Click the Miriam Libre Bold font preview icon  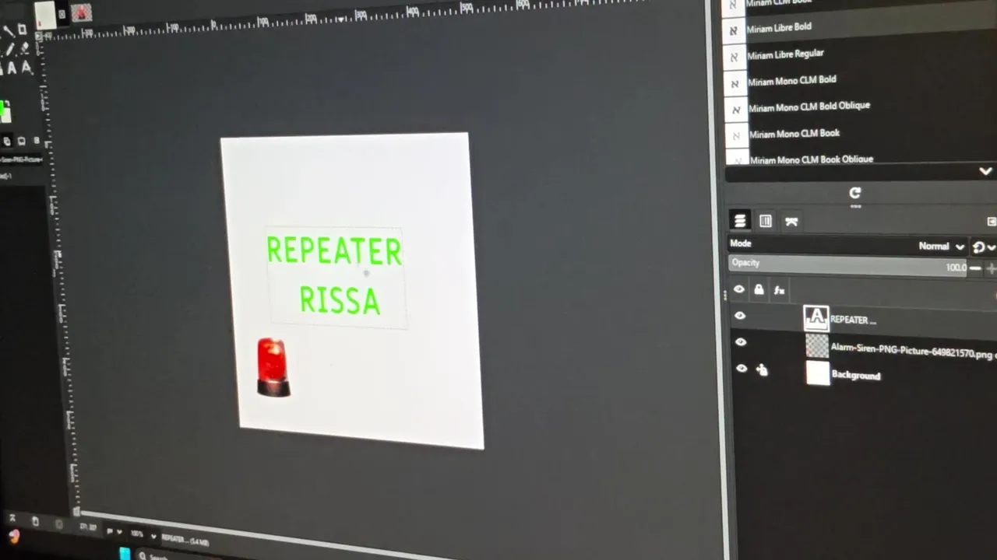tap(733, 30)
